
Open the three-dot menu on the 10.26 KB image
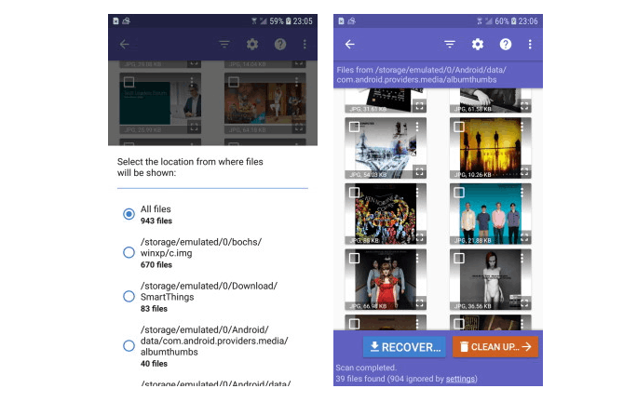[x=522, y=127]
